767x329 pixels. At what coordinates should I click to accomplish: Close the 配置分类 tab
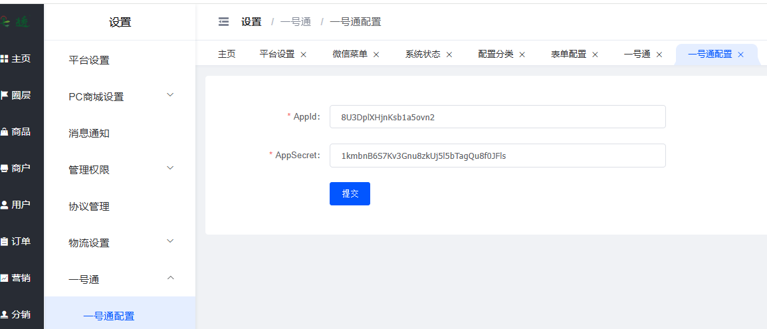(522, 55)
